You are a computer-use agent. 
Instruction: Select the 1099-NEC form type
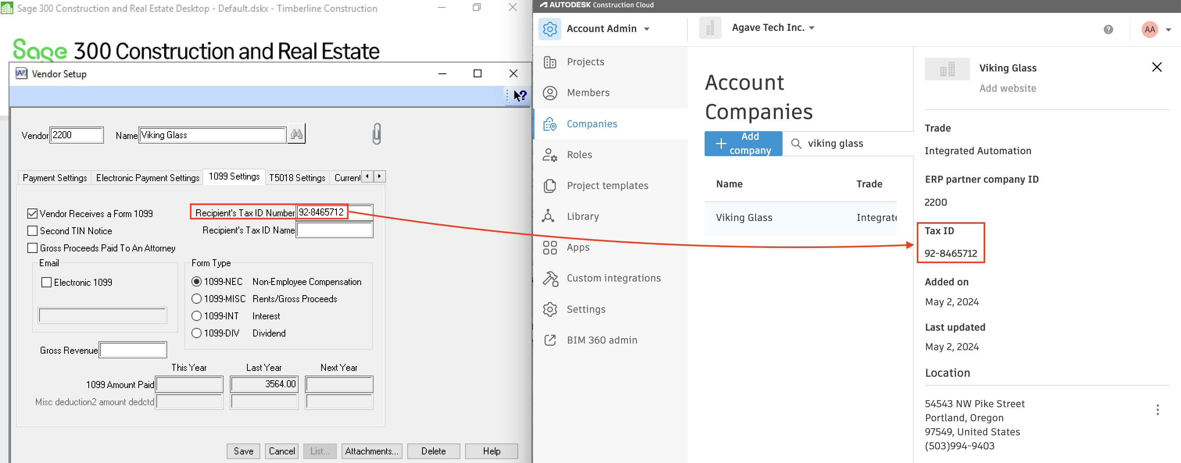[196, 281]
